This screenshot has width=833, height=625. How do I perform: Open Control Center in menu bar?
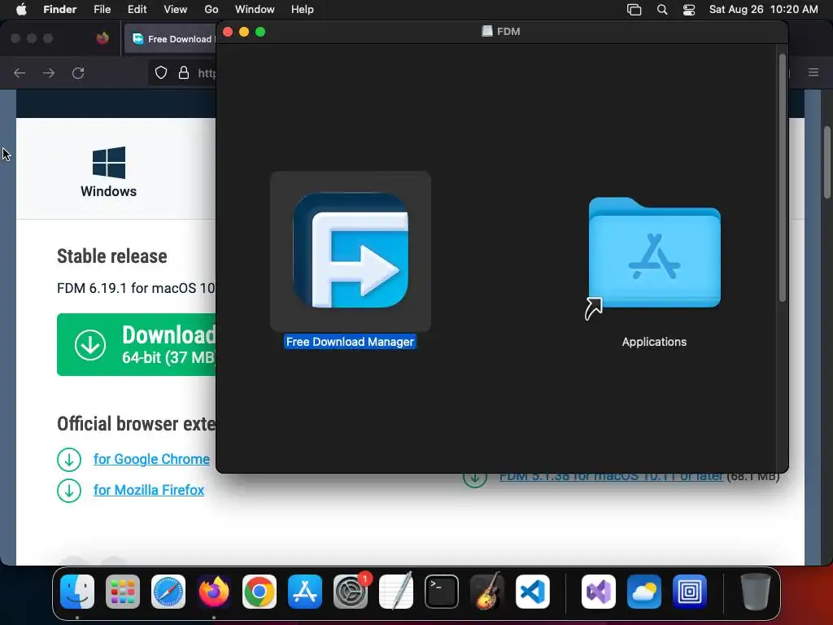coord(689,10)
